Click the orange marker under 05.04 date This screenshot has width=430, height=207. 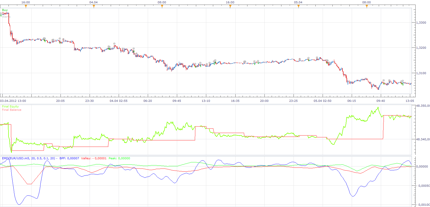[298, 6]
